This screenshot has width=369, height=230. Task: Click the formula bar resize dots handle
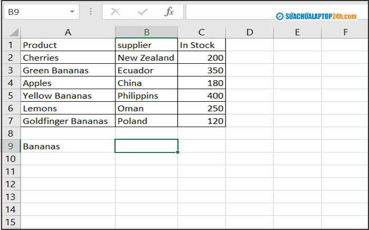pos(91,12)
